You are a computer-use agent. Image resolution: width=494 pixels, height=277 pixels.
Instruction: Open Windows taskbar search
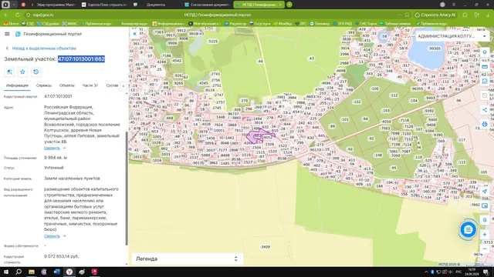click(x=19, y=272)
